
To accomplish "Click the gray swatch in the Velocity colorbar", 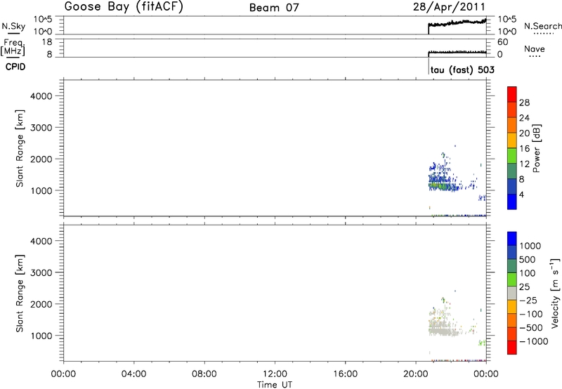I will tap(512, 293).
